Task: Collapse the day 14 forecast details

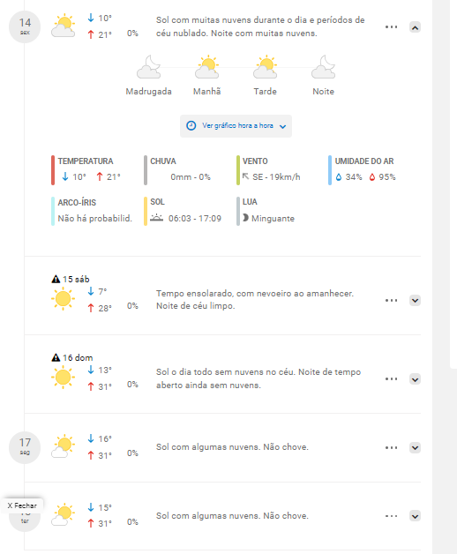Action: pyautogui.click(x=415, y=27)
